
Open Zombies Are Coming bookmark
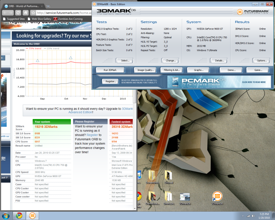68,19
